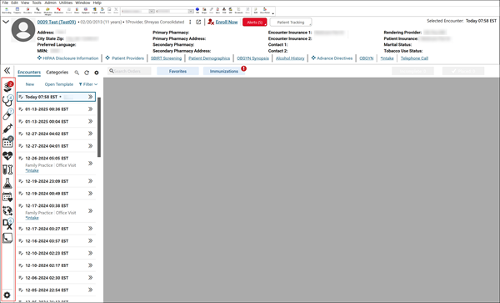Open the globe exchange sidebar icon
The width and height of the screenshot is (500, 303).
[x=7, y=210]
